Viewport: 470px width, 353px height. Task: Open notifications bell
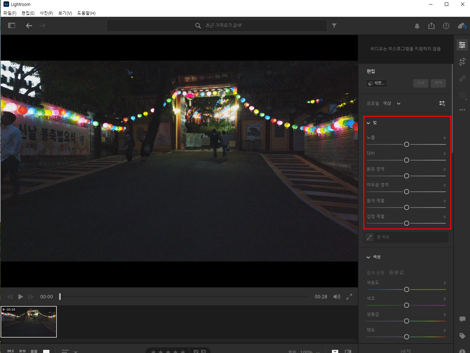(x=417, y=26)
